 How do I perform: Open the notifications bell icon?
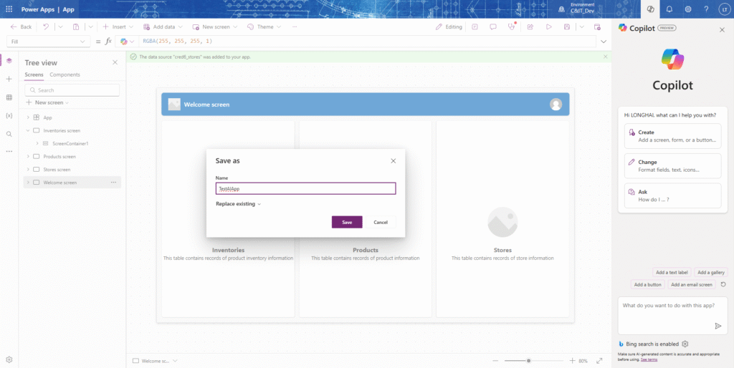[x=669, y=9]
